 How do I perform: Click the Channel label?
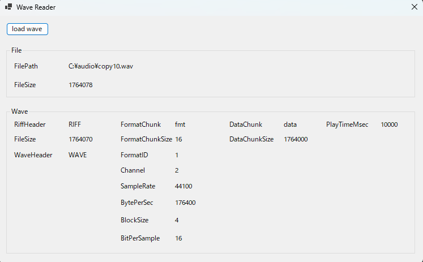coord(133,170)
